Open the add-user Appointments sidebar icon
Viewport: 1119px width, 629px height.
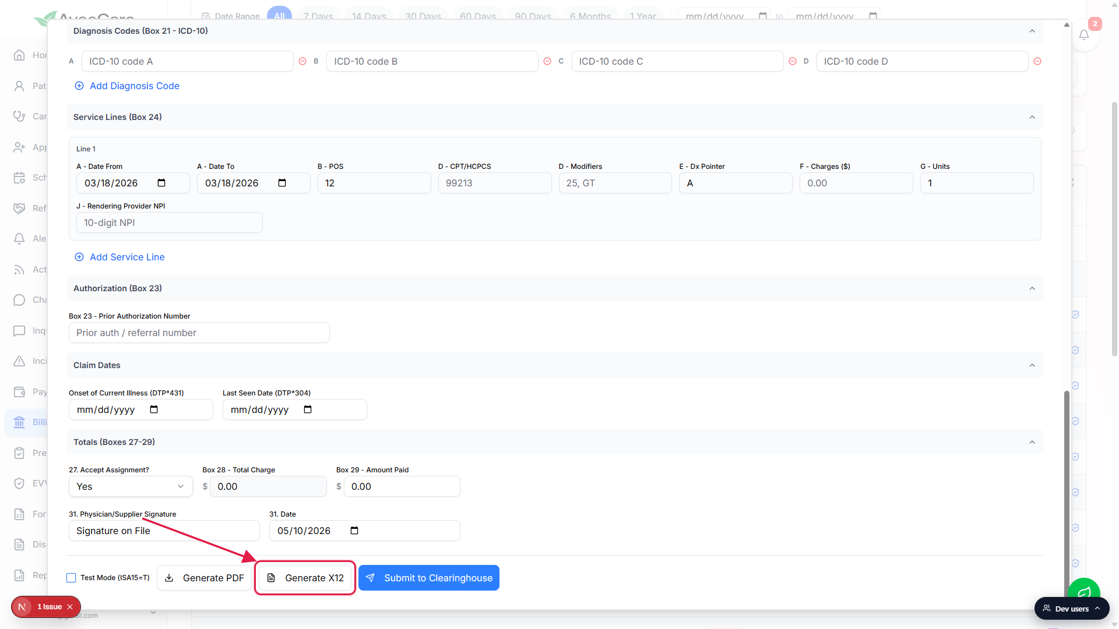19,147
